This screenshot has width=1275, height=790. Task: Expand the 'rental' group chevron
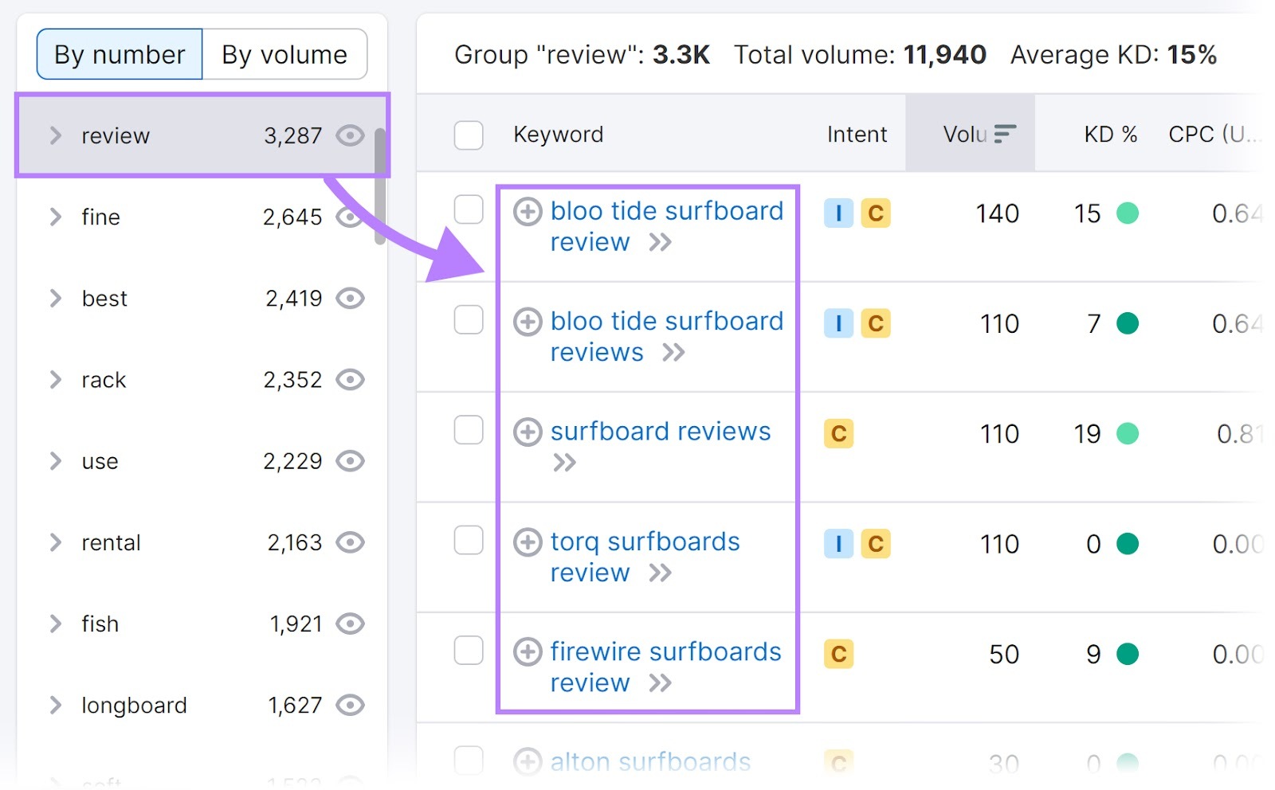tap(55, 542)
